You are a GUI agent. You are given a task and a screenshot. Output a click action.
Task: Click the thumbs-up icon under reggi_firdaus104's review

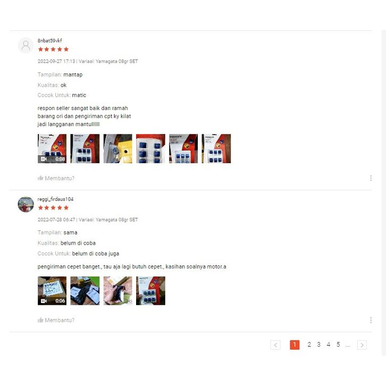pos(40,320)
